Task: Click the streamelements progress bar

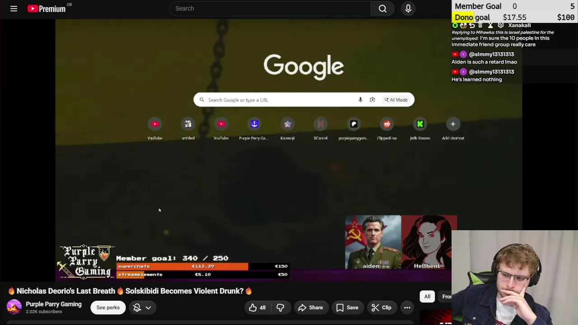Action: 202,274
